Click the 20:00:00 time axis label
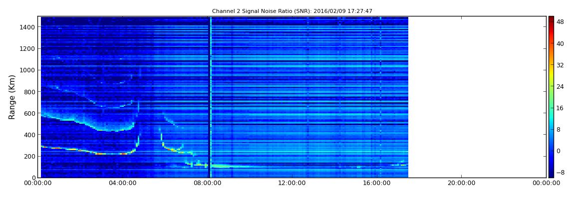The height and width of the screenshot is (203, 574). tap(461, 184)
